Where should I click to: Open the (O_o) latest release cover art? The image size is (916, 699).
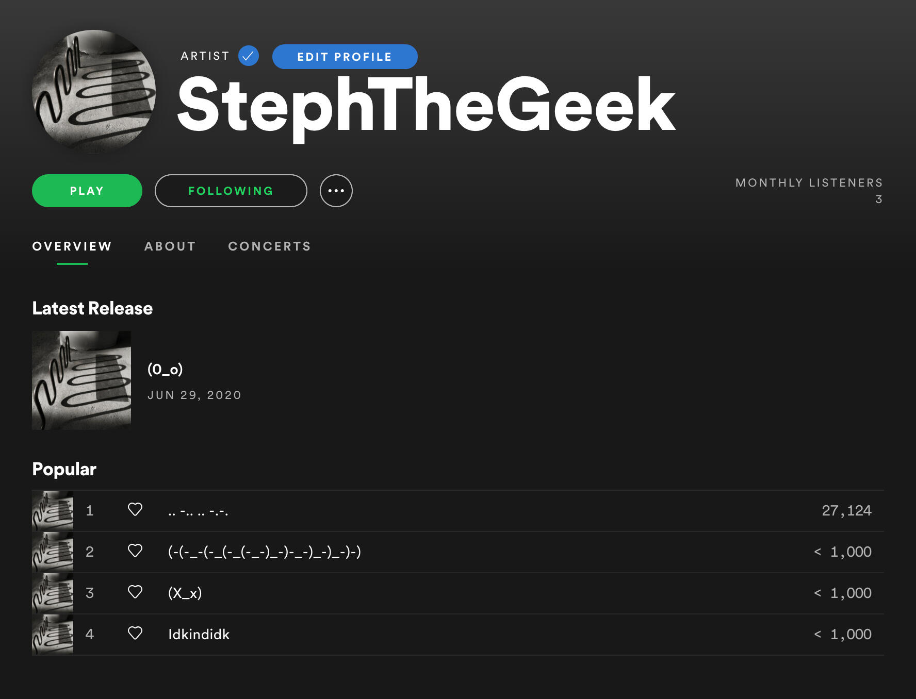click(81, 380)
